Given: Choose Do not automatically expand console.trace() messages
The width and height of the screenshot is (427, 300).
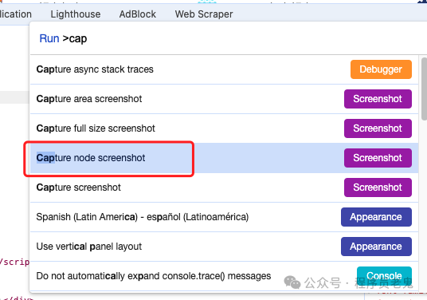Looking at the screenshot, I should coord(224,276).
